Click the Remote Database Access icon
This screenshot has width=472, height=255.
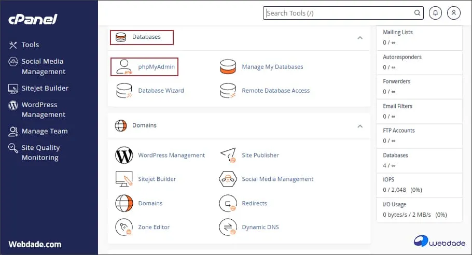[228, 91]
